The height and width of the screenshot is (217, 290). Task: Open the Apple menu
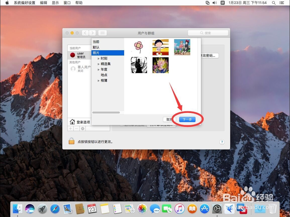pyautogui.click(x=7, y=3)
